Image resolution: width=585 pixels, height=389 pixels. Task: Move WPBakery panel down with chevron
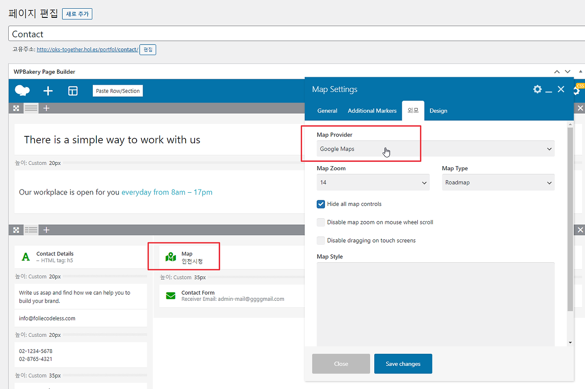[568, 71]
